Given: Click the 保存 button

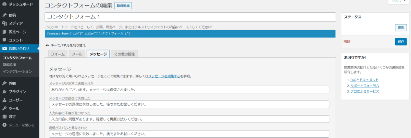Looking at the screenshot, I should (x=401, y=42).
